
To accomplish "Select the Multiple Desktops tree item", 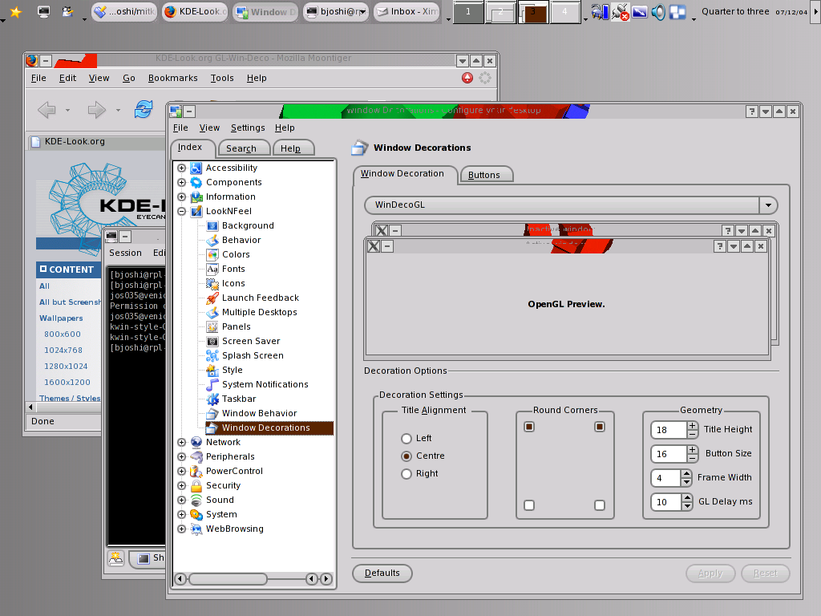I will tap(259, 312).
